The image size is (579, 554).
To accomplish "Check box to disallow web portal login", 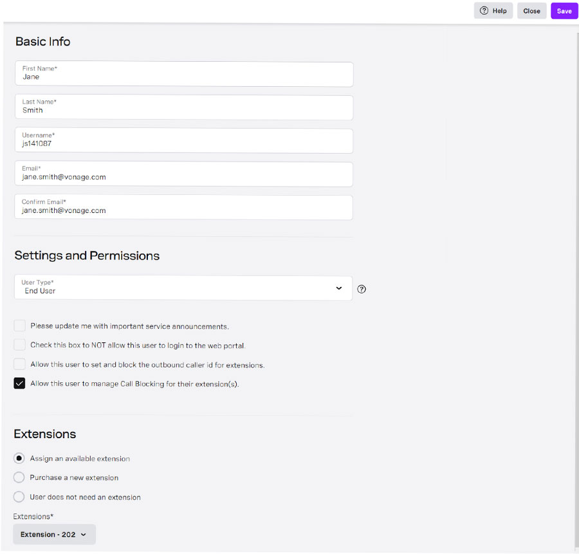I will click(x=19, y=345).
